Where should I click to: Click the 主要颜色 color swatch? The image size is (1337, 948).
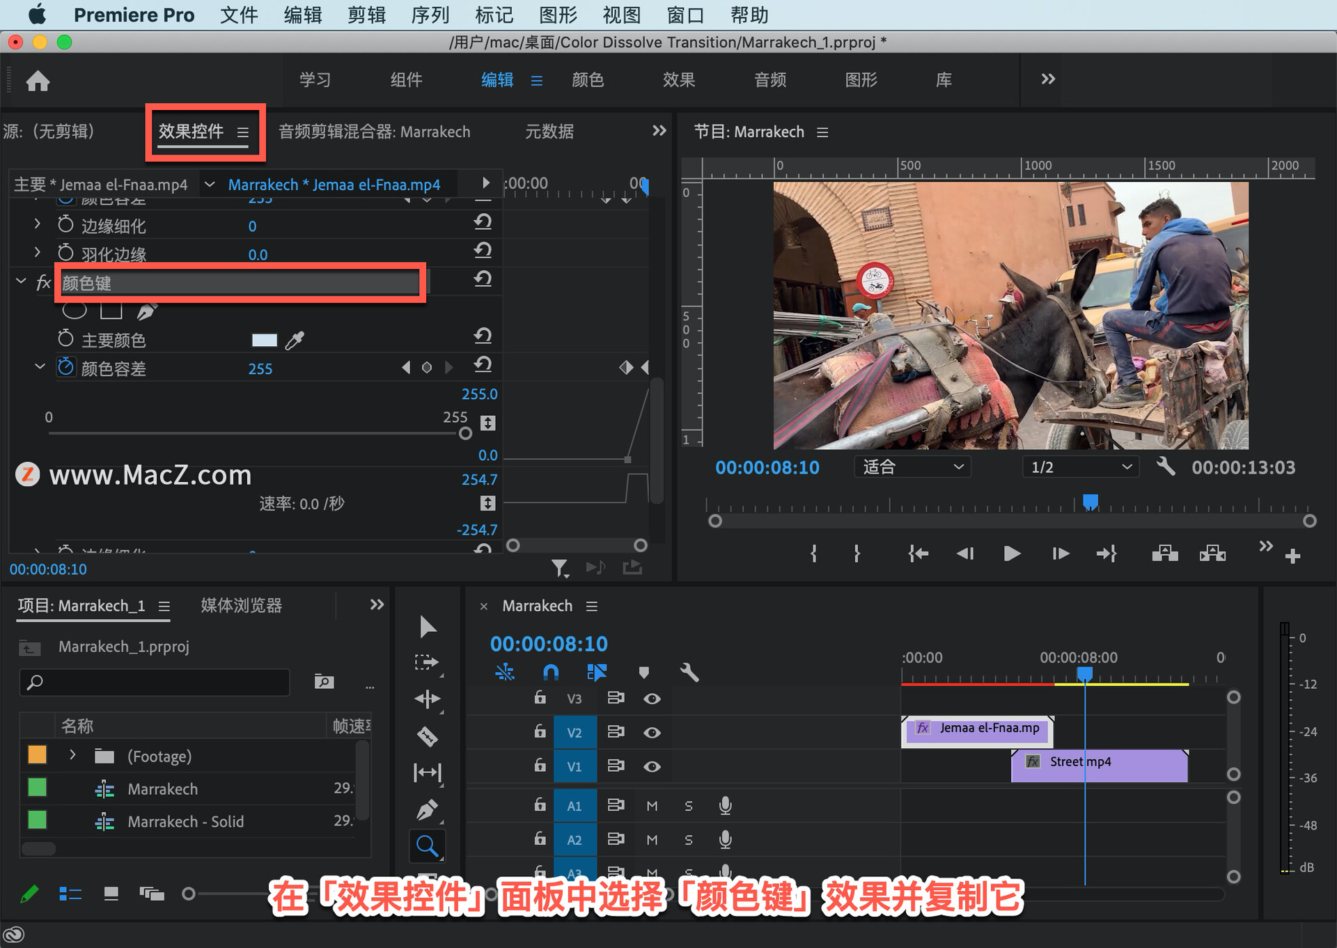tap(264, 340)
